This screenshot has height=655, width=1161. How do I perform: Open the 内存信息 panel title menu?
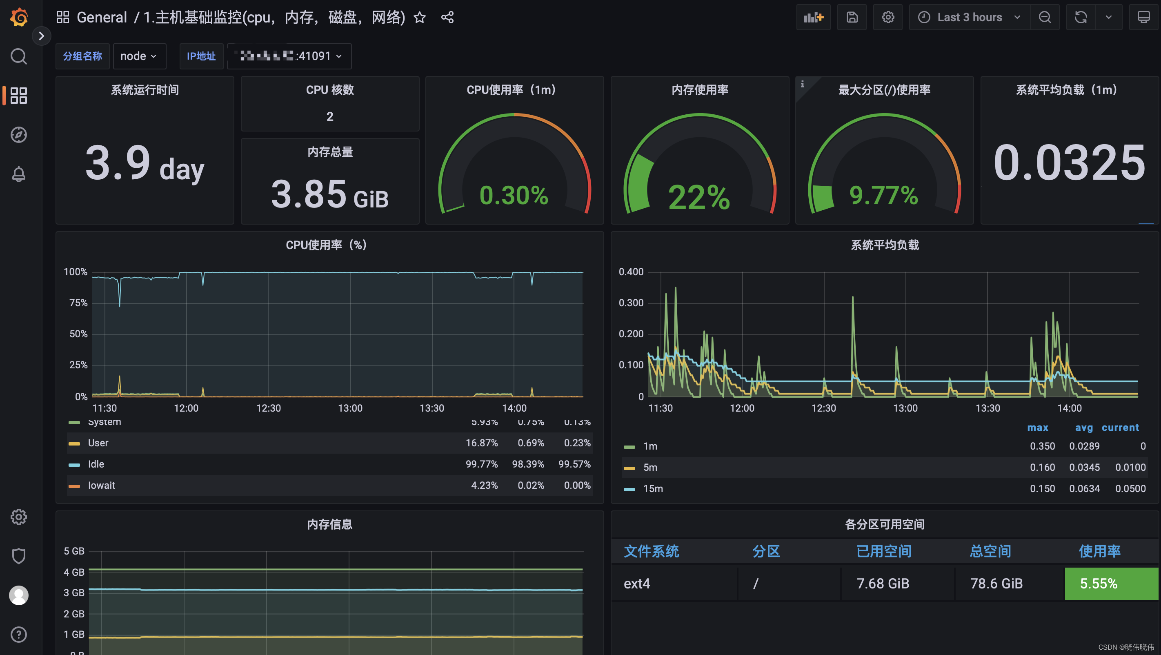click(x=329, y=524)
